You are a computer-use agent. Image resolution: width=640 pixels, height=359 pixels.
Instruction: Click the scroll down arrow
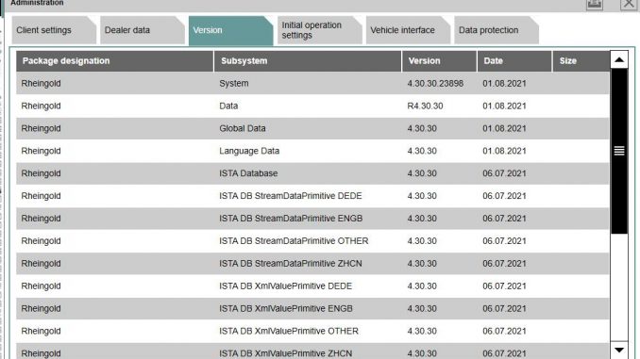[x=619, y=350]
